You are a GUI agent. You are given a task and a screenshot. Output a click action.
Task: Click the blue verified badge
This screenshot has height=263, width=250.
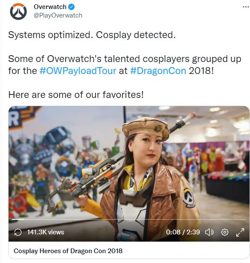[72, 7]
